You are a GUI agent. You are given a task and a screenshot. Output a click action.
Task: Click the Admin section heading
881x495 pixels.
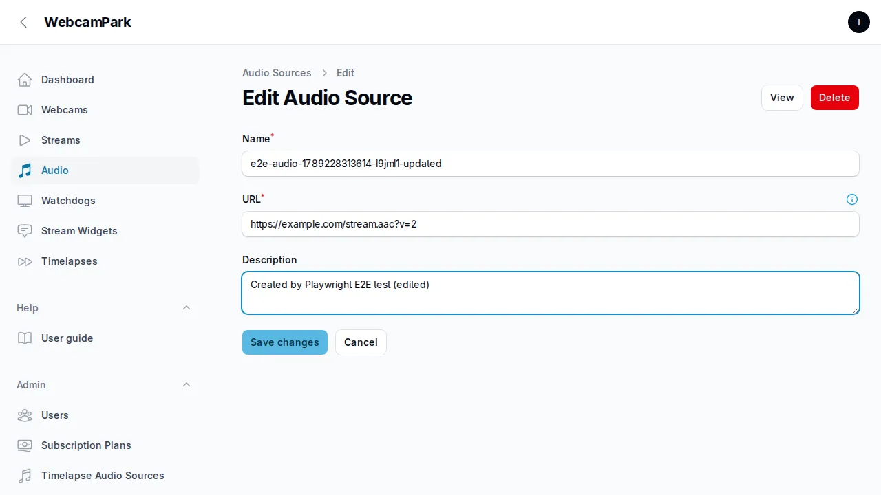[x=31, y=385]
